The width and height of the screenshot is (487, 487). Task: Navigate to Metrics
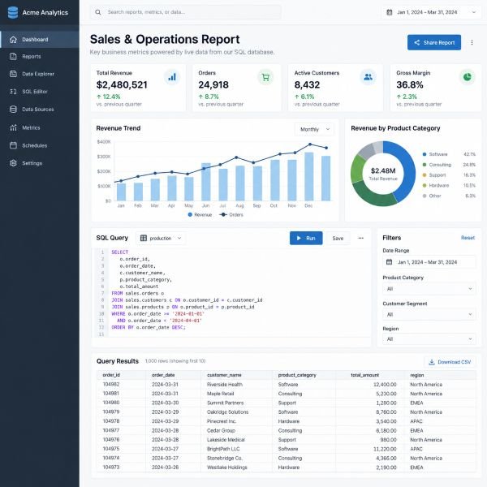40,127
